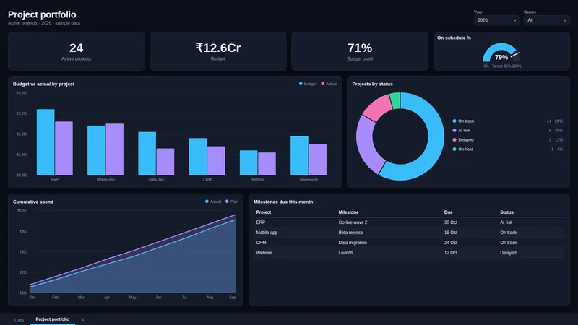Click the On hold green donut segment

tap(395, 101)
